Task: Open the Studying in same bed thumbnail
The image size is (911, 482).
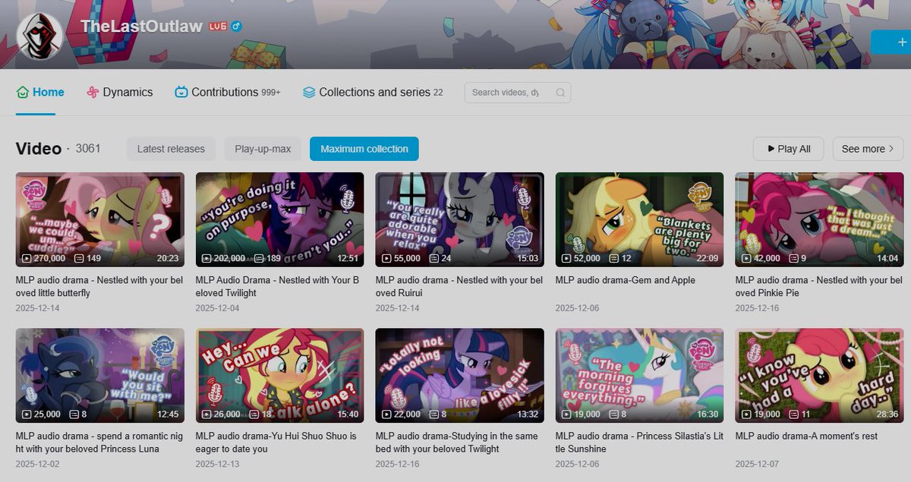Action: pyautogui.click(x=460, y=376)
